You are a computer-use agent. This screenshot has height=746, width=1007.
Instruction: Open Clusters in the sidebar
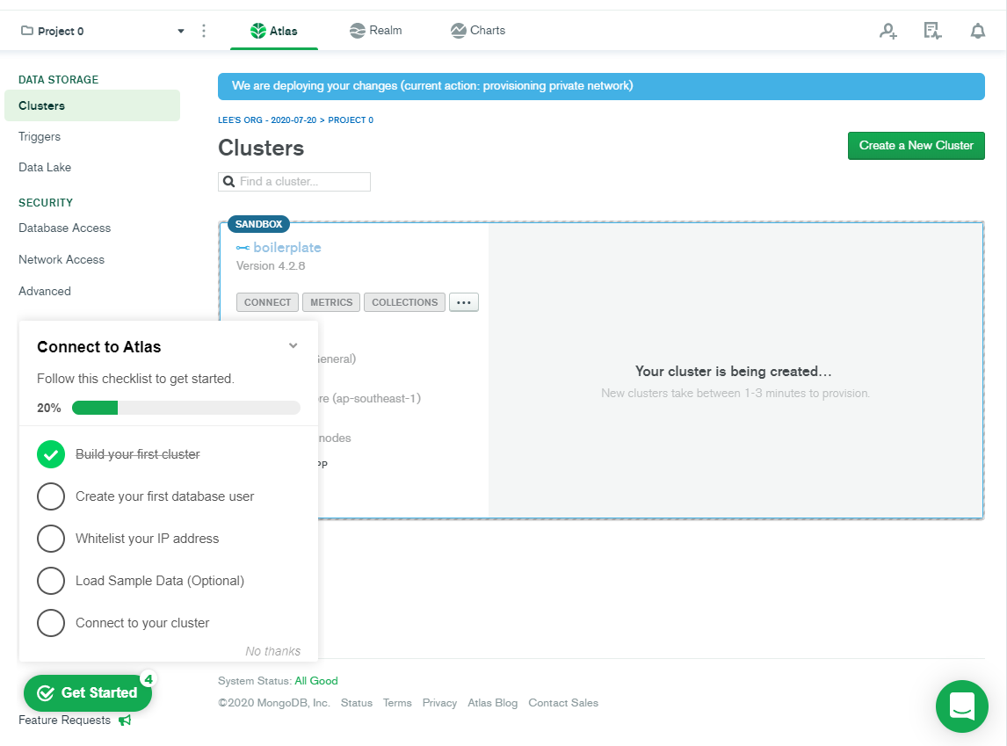(92, 105)
